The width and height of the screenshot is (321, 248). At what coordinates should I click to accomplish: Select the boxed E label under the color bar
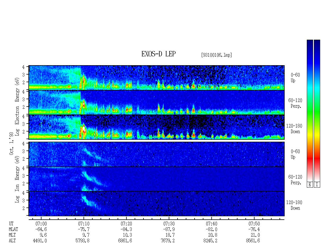pyautogui.click(x=310, y=185)
